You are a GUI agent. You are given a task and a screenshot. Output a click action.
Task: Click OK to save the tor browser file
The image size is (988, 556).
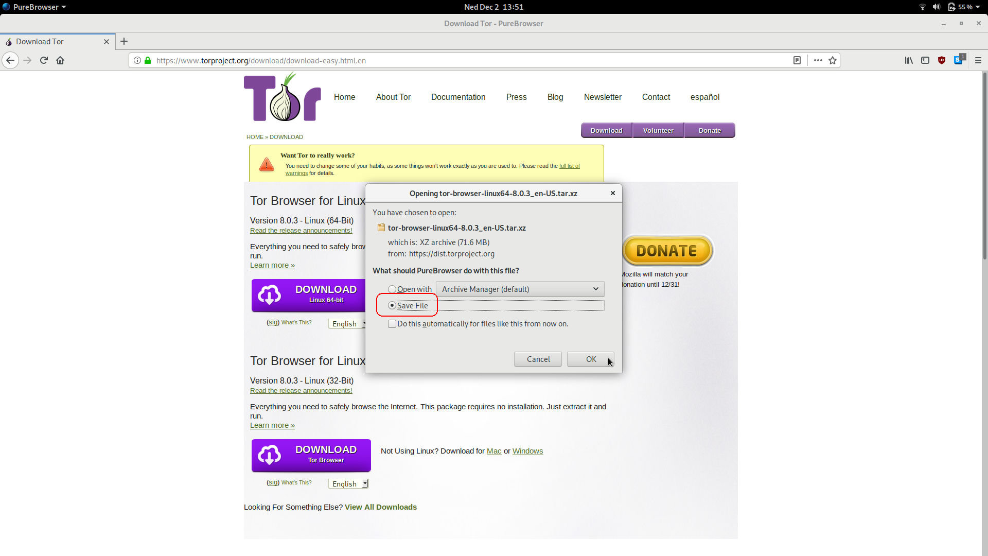tap(591, 359)
